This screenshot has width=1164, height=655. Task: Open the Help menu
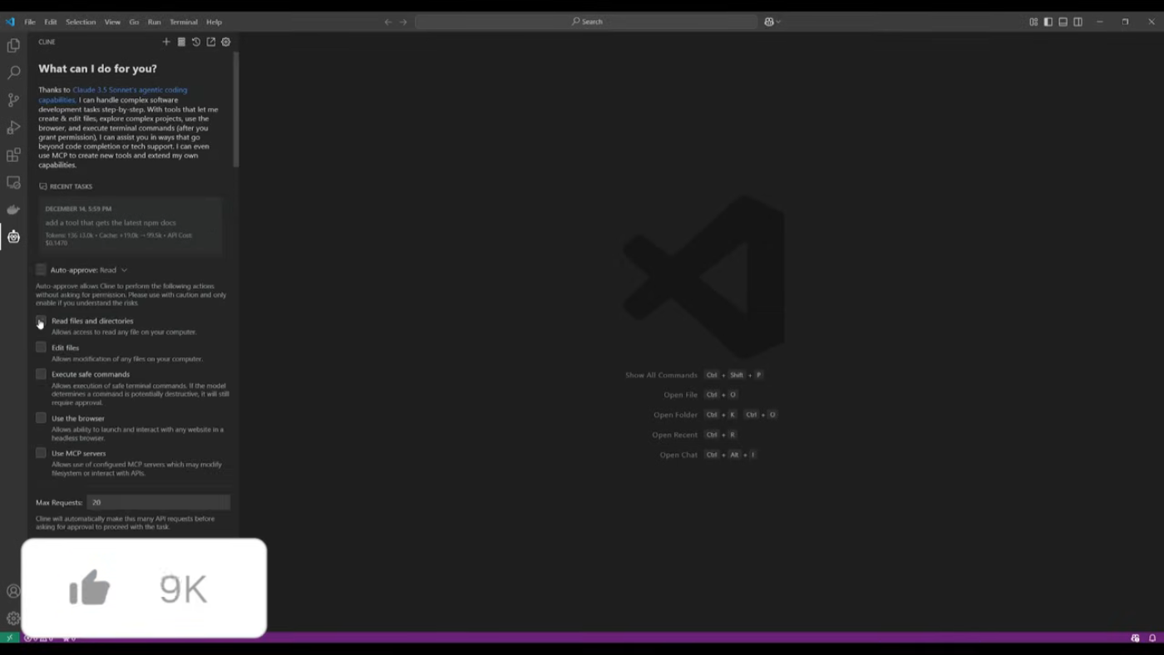coord(214,22)
